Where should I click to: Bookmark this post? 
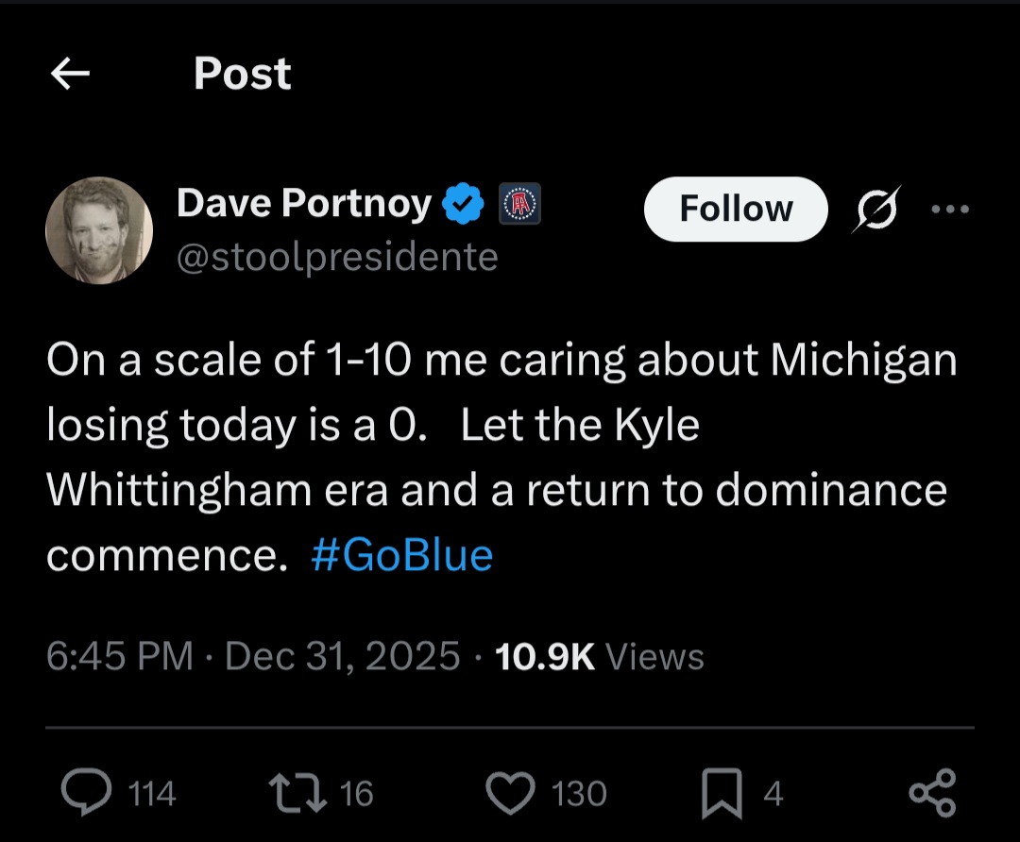[x=722, y=794]
